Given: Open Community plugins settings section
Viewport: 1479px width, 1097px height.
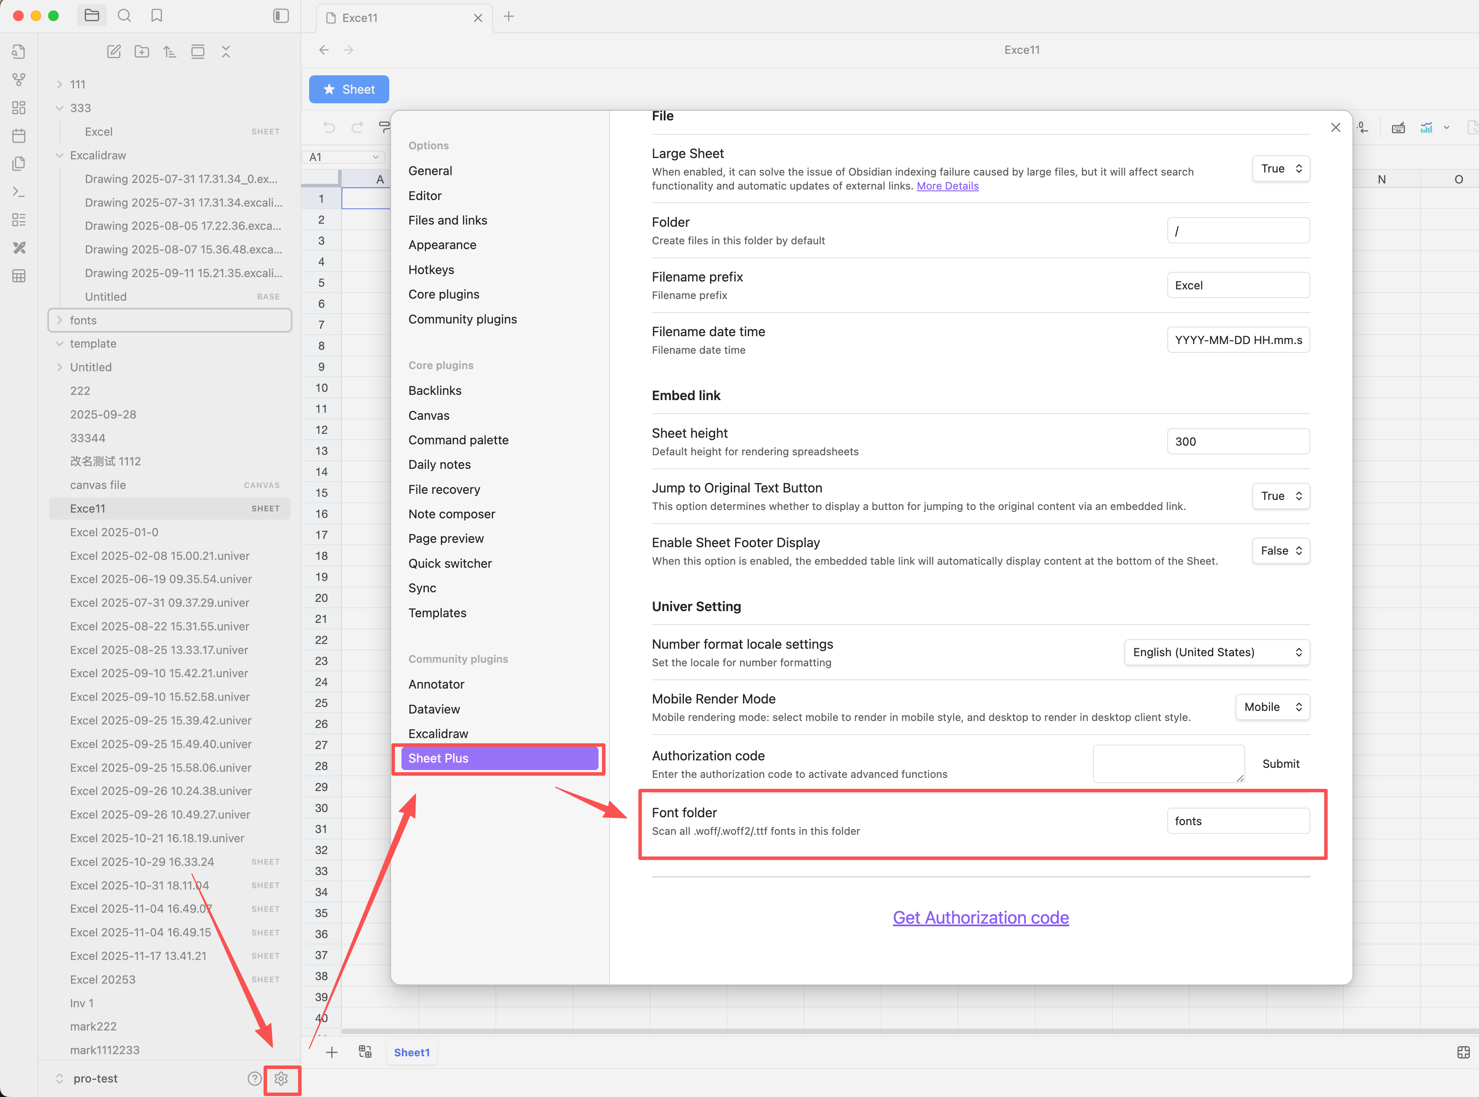Looking at the screenshot, I should 462,320.
